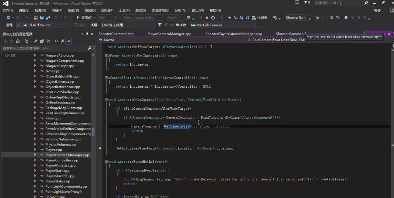Screen dimensions: 394x198
Task: Open the feedback speech bubble icon
Action: 297,3
